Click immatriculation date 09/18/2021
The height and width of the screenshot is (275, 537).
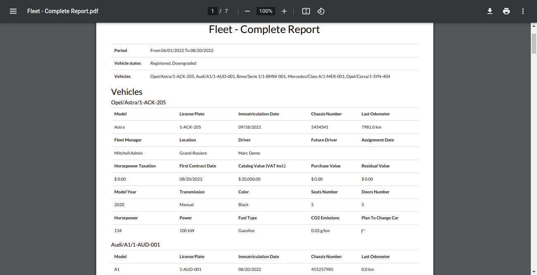pos(250,127)
